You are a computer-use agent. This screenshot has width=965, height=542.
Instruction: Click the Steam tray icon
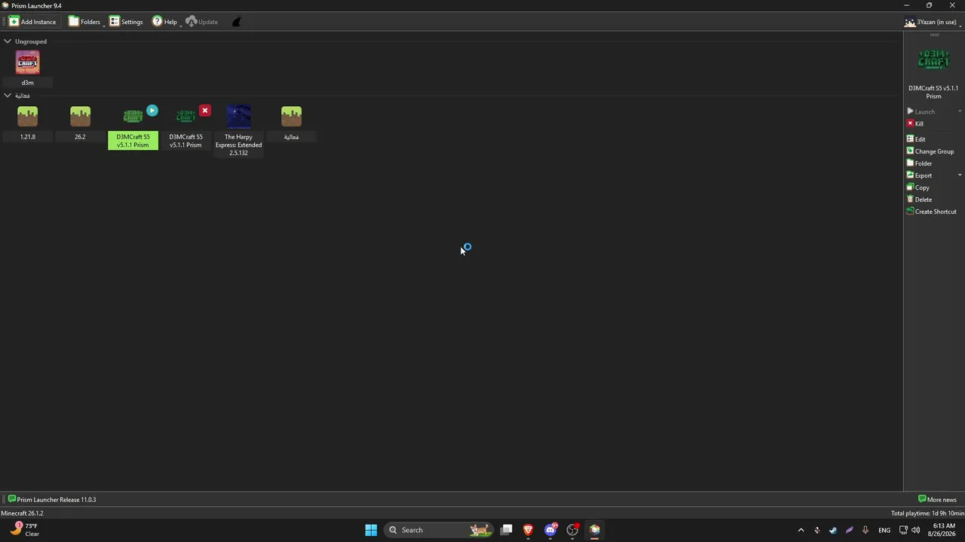pyautogui.click(x=833, y=530)
